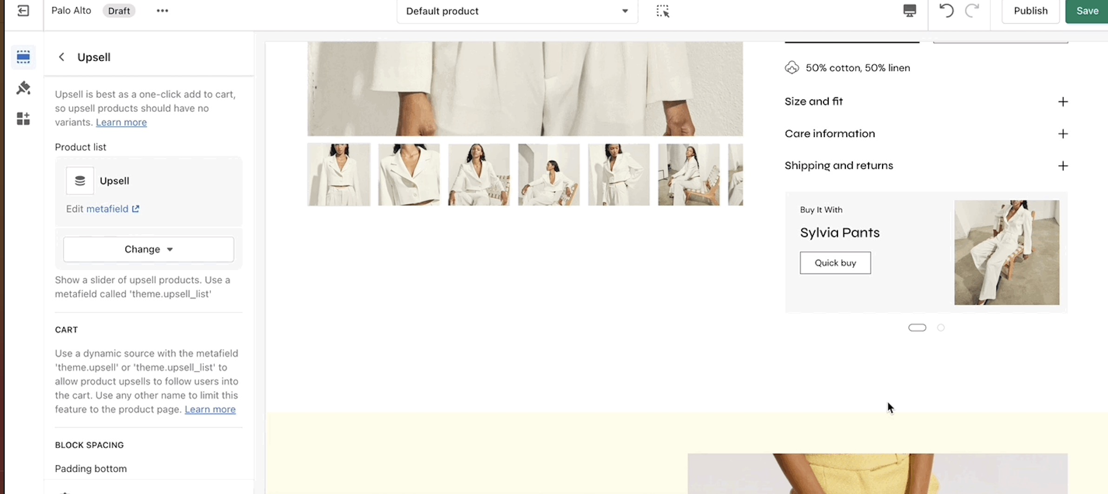The image size is (1108, 494).
Task: Open the Theme settings brush icon
Action: [23, 88]
